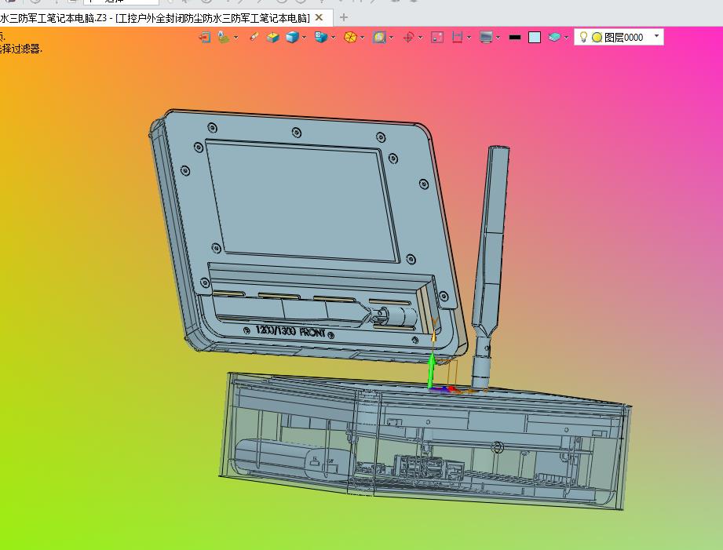Click the section/dimension bracket icon

[457, 37]
